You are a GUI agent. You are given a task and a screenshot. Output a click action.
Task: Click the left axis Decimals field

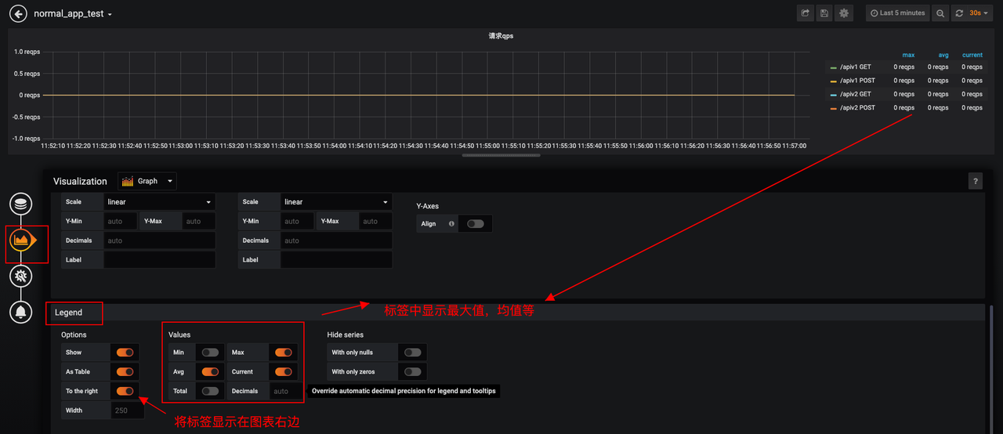(160, 241)
